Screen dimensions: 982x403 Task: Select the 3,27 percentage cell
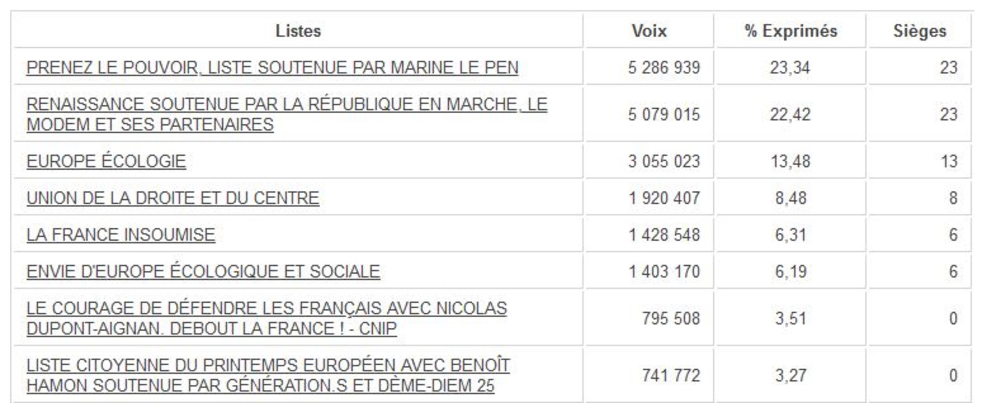click(791, 376)
